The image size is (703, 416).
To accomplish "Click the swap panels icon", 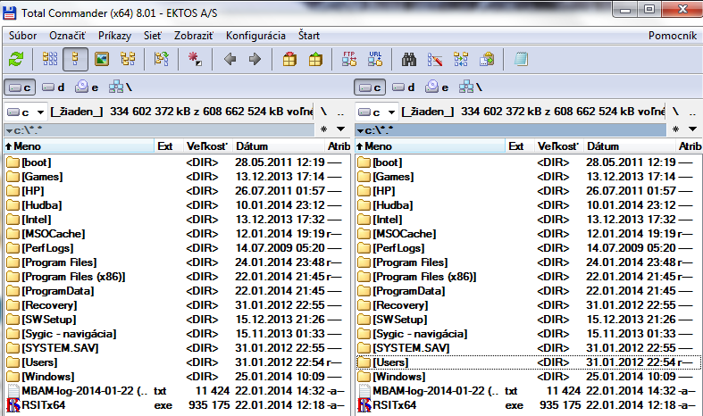I will (x=162, y=59).
